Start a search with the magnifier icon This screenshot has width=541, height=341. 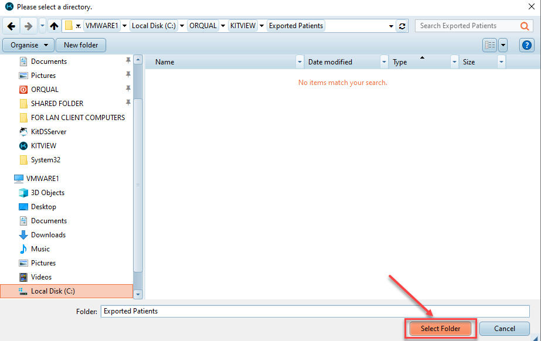523,25
